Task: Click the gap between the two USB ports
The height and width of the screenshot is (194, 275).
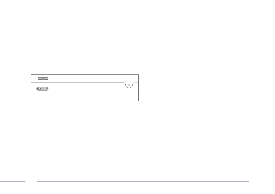Action: click(x=43, y=78)
